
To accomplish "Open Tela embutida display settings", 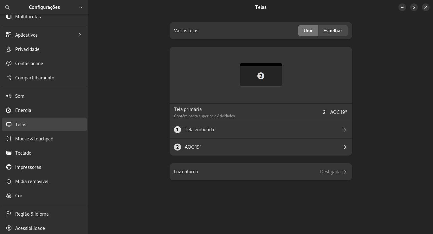I will coord(261,130).
